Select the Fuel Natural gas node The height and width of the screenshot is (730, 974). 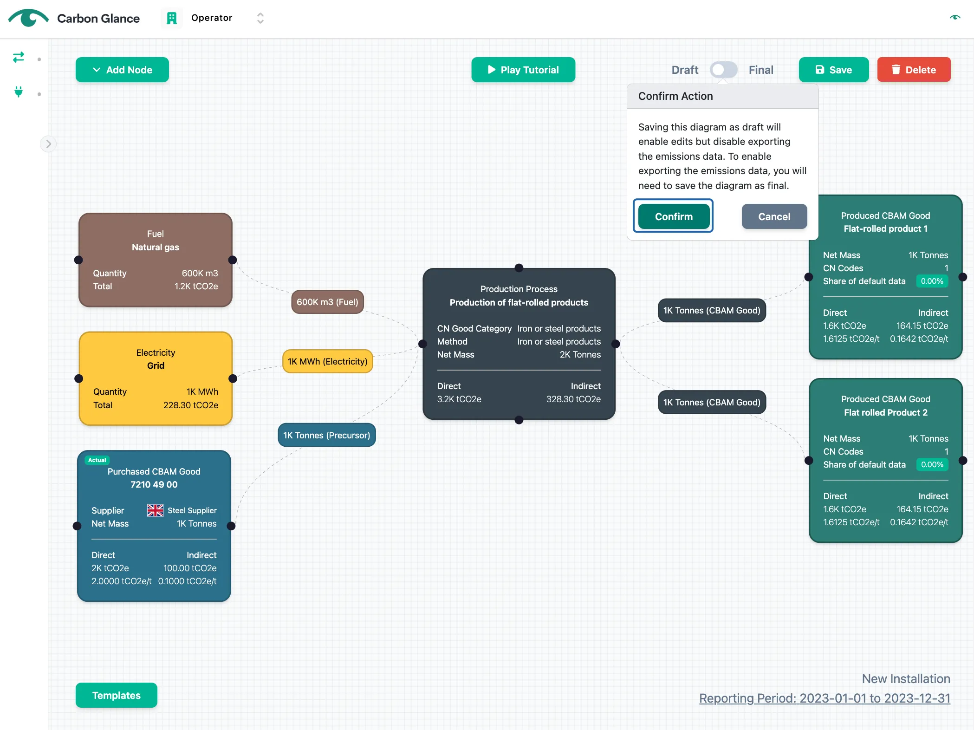click(x=156, y=260)
